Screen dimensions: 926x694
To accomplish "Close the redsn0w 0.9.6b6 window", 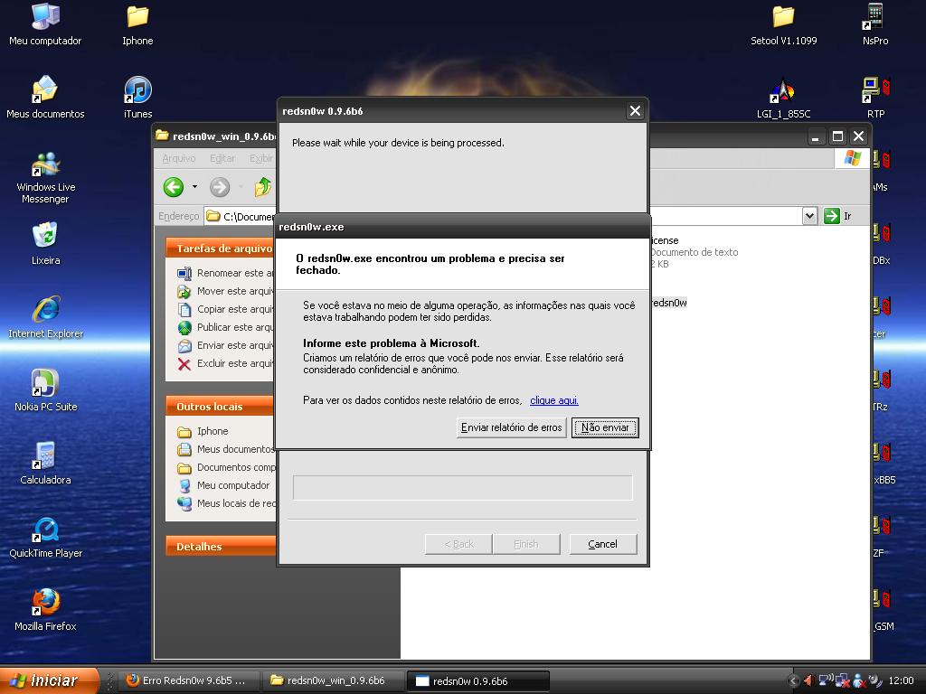I will pyautogui.click(x=635, y=111).
